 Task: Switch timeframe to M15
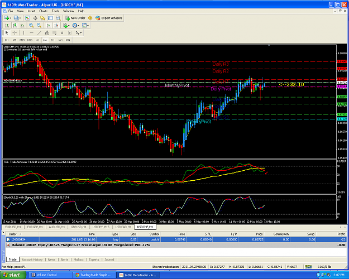tap(22, 40)
